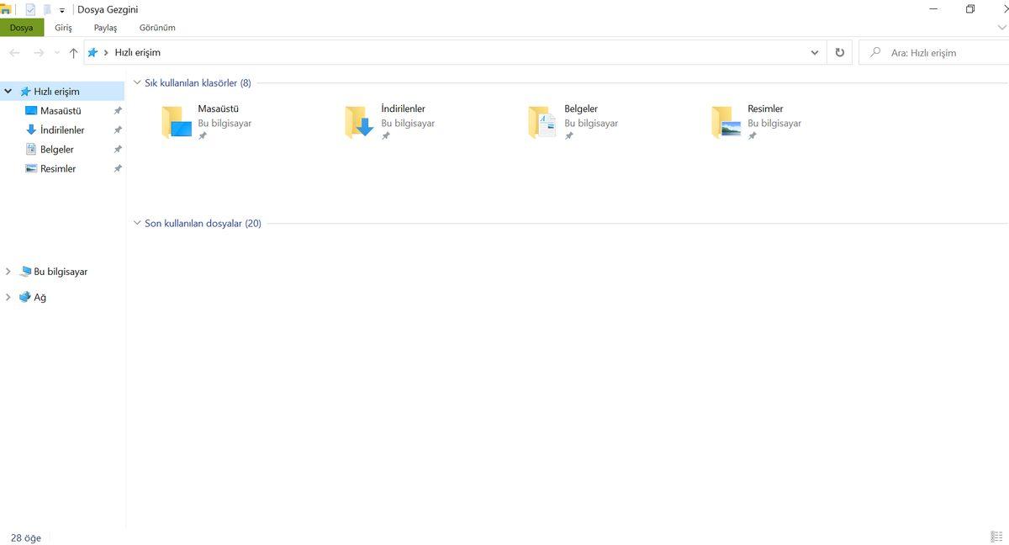Click the green Dosya menu button
This screenshot has height=545, width=1009.
point(21,28)
